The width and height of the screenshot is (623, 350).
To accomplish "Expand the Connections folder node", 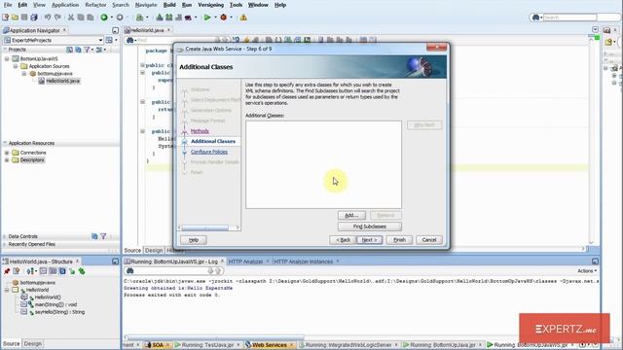I will tap(7, 153).
